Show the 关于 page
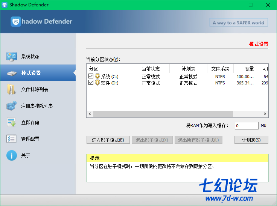277x206 pixels. (x=38, y=155)
